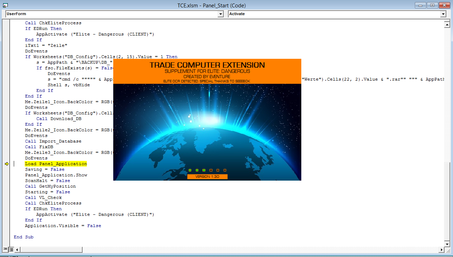Click the ScanHalt = False line
Screen dimensions: 453x257
[47, 181]
